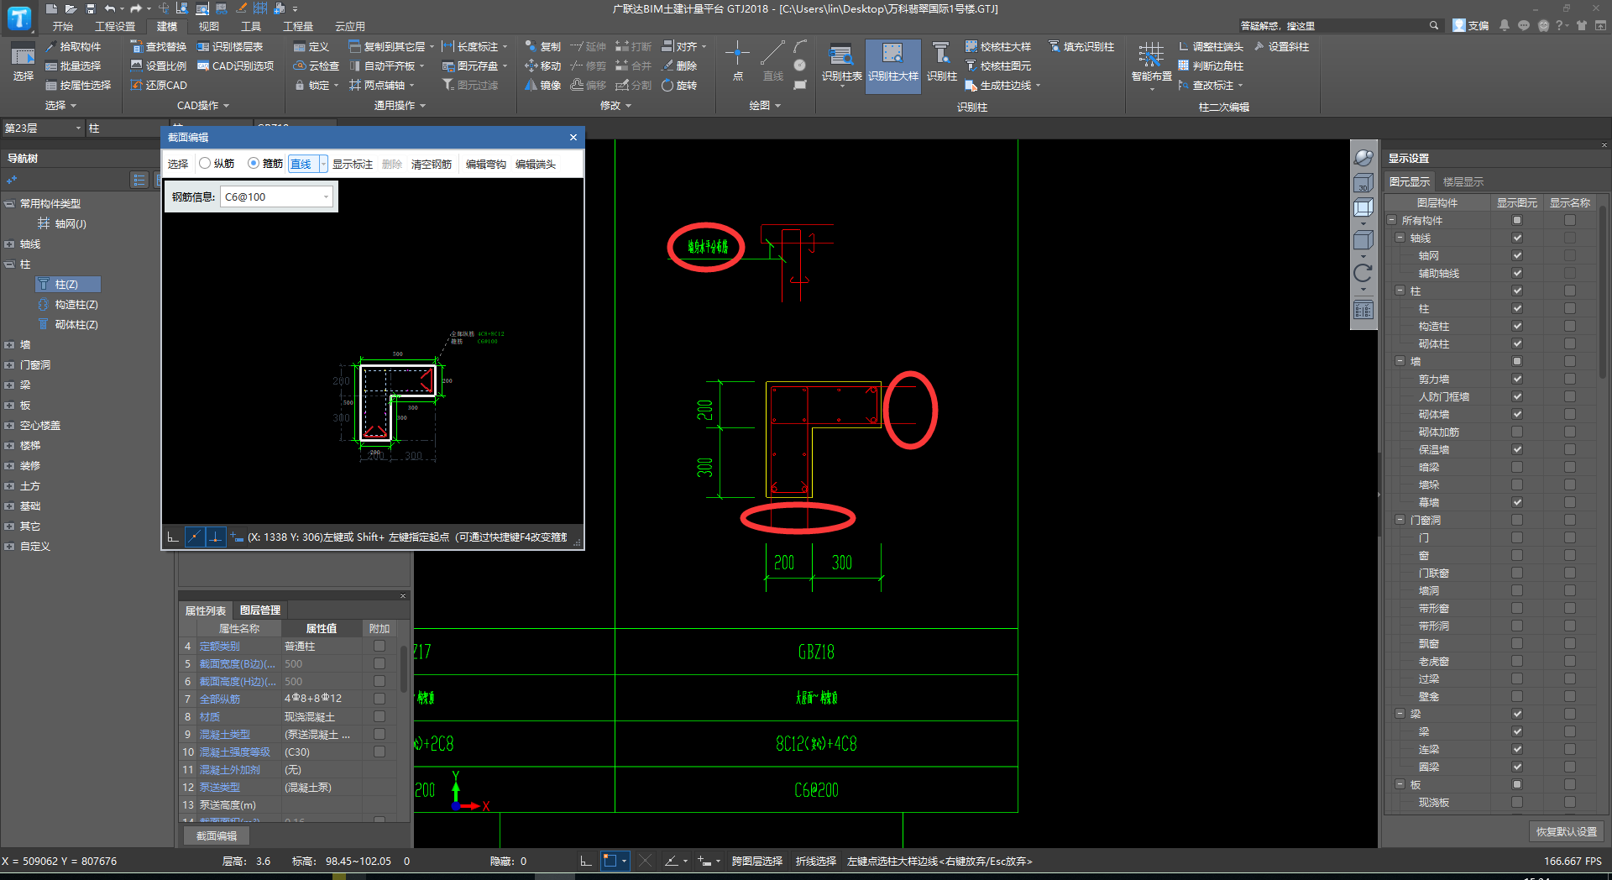Click 跨图层选择 in status bar
1612x880 pixels.
(x=757, y=862)
